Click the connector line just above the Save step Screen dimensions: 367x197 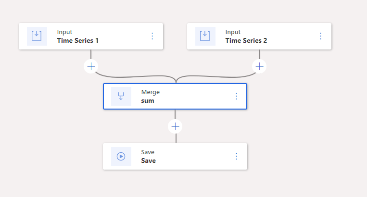(x=176, y=138)
